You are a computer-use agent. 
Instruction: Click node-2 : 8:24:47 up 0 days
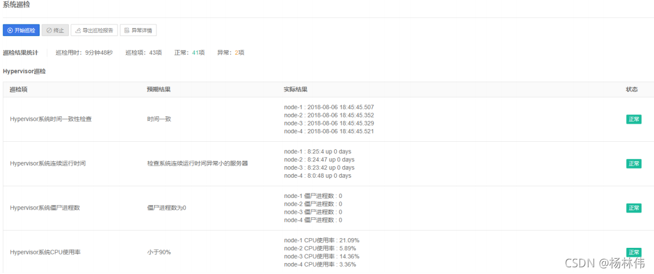coord(319,160)
